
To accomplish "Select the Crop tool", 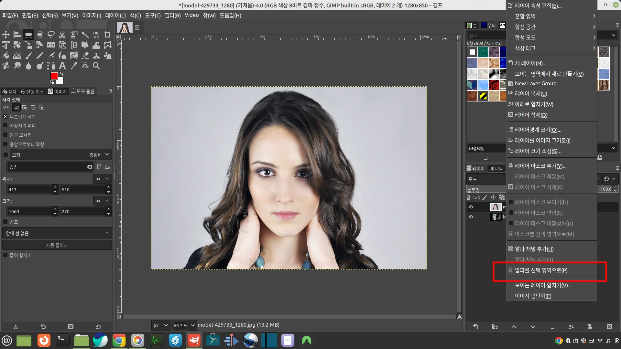I will [108, 35].
